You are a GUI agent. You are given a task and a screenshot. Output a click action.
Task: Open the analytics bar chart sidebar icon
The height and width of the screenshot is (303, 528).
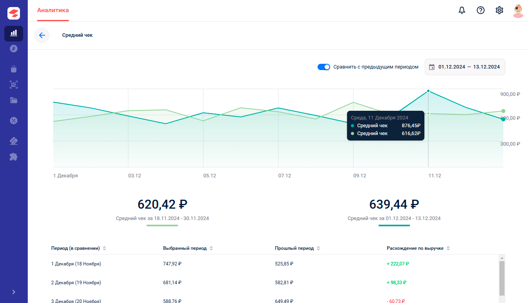pyautogui.click(x=14, y=33)
